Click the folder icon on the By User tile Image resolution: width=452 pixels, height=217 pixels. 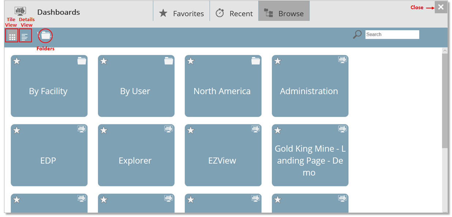point(169,61)
